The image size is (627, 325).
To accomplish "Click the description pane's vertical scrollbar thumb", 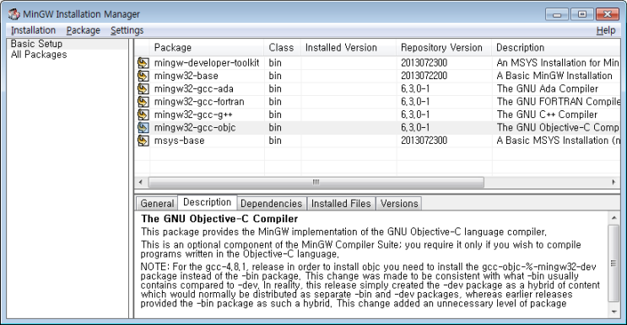I will click(x=613, y=263).
